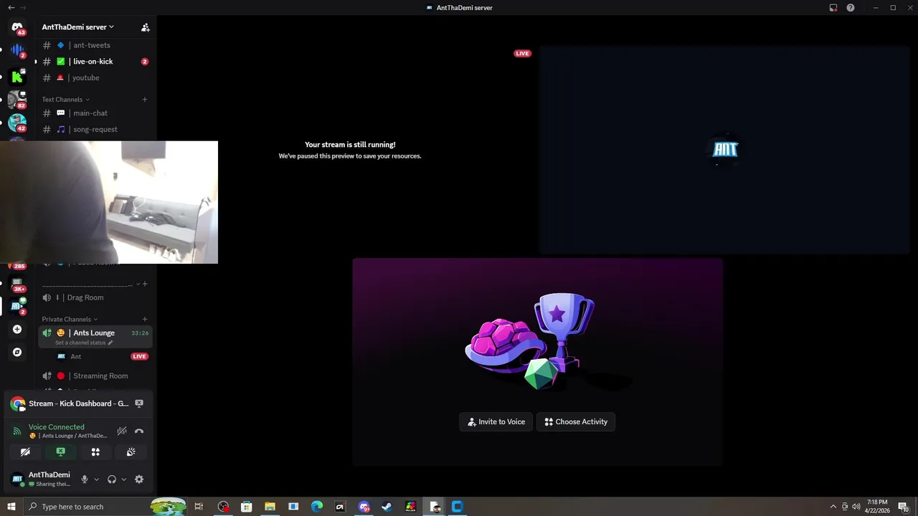The height and width of the screenshot is (516, 918).
Task: Click the Ant stream tile
Action: pyautogui.click(x=725, y=150)
